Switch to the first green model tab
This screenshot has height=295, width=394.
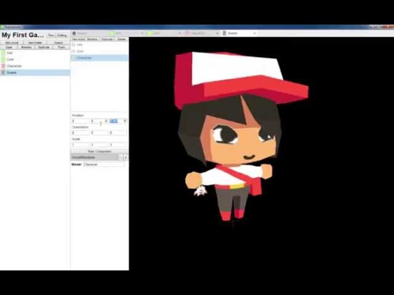click(x=127, y=33)
